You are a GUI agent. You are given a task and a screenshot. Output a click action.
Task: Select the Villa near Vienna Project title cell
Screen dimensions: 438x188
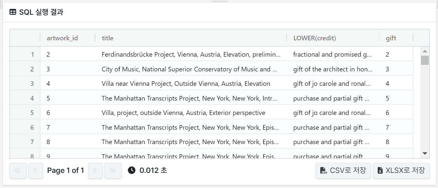pos(186,84)
